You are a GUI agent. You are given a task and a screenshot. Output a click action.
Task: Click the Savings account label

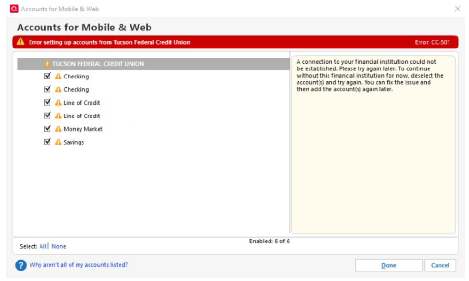pos(74,143)
